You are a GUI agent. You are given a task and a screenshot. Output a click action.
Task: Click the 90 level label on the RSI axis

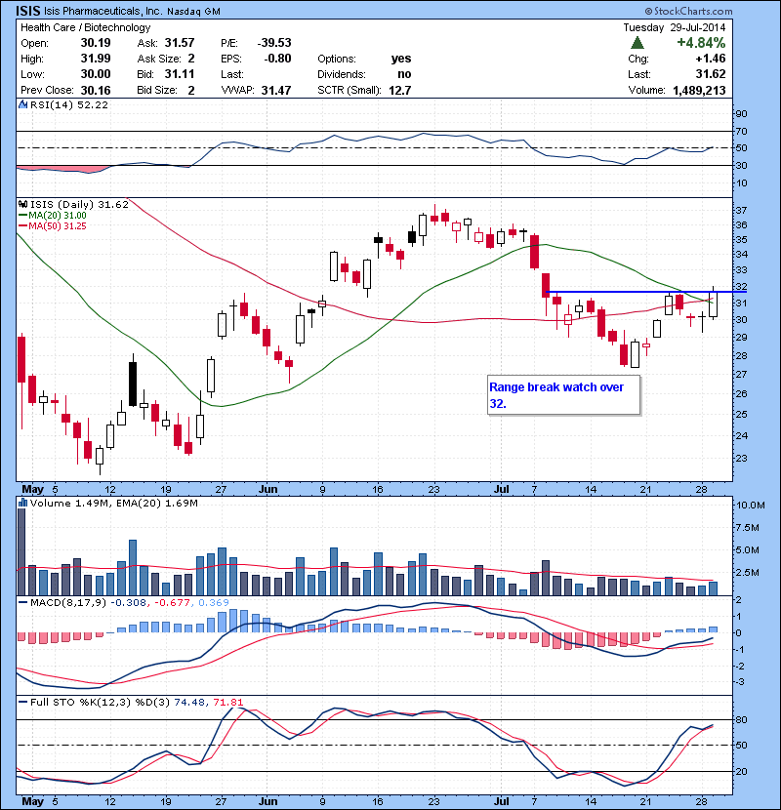coord(741,113)
